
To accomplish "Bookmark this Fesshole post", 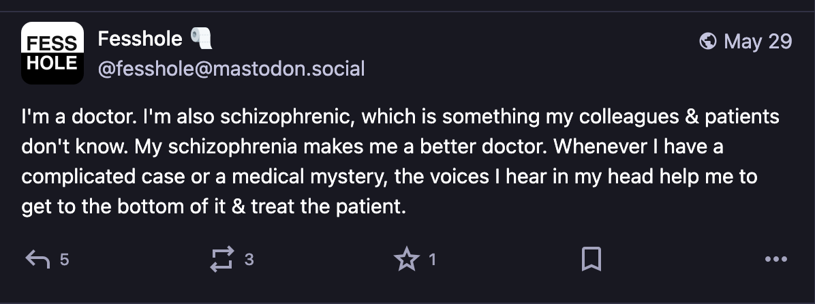I will (x=591, y=259).
